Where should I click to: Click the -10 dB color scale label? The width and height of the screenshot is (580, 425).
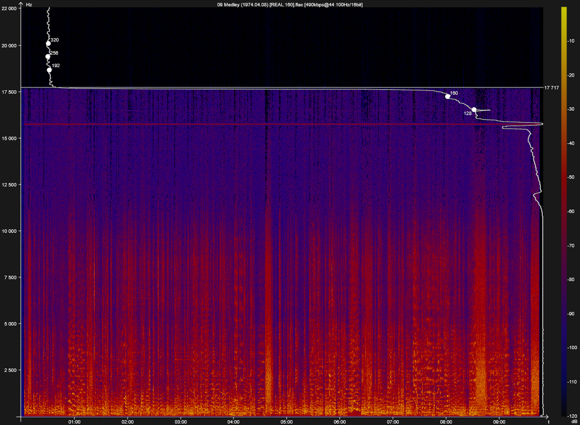click(x=571, y=41)
